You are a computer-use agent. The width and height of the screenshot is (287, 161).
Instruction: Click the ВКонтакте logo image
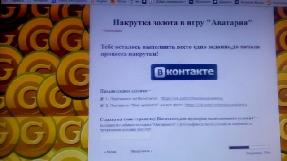coord(184,72)
